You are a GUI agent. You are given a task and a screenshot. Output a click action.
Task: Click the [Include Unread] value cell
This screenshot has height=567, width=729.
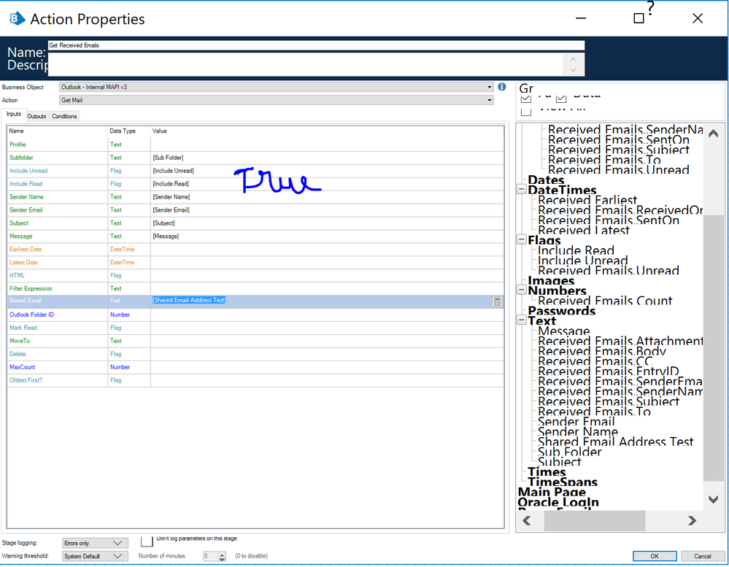point(327,171)
